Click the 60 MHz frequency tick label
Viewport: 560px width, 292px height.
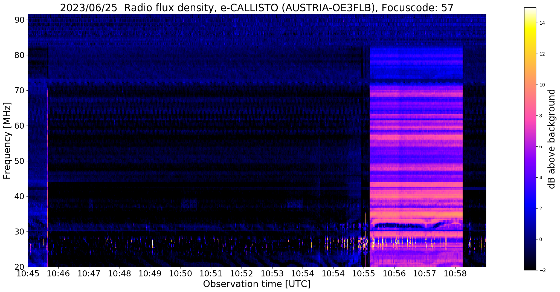[x=20, y=126]
